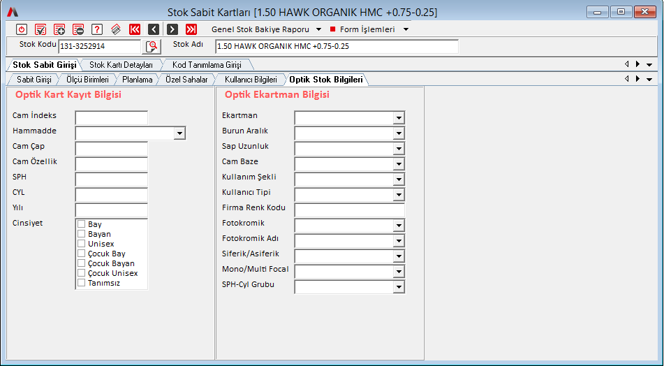This screenshot has height=366, width=664.
Task: Go to the Planlama tab
Action: click(138, 80)
